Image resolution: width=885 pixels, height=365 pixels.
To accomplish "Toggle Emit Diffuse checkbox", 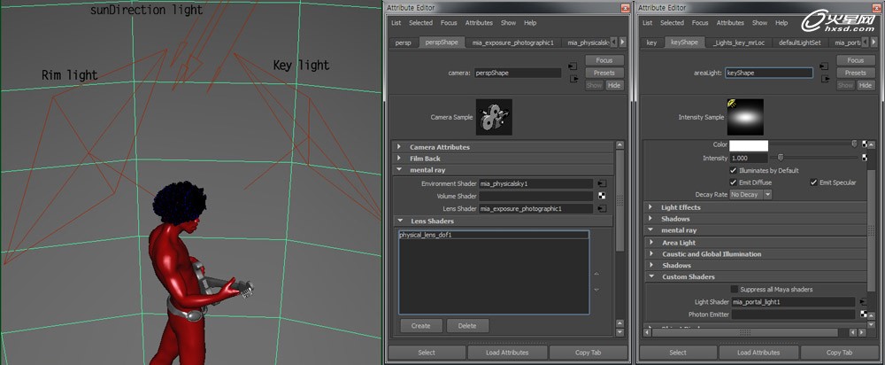I will [x=733, y=182].
